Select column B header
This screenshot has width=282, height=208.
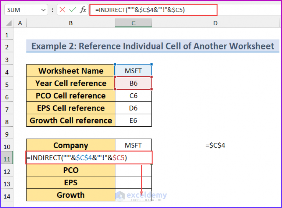tap(71, 23)
